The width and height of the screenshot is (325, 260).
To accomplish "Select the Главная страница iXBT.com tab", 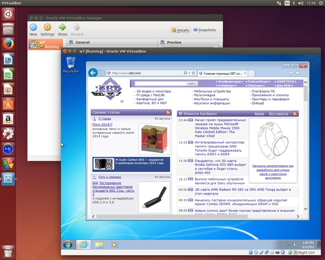I will [x=222, y=73].
